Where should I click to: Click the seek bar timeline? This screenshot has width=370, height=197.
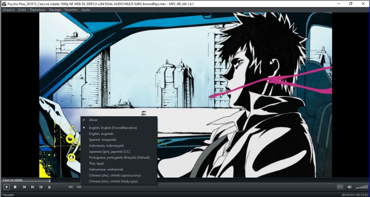pyautogui.click(x=189, y=180)
